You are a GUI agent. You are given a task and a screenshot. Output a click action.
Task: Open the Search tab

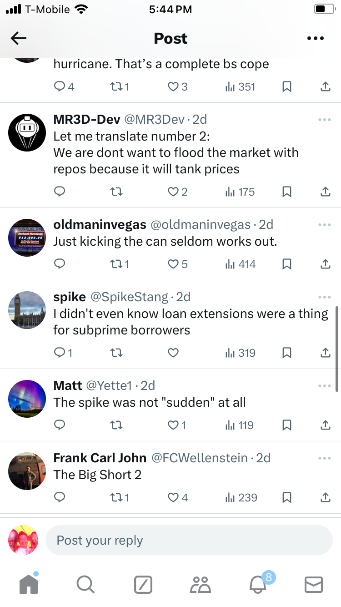pyautogui.click(x=85, y=584)
